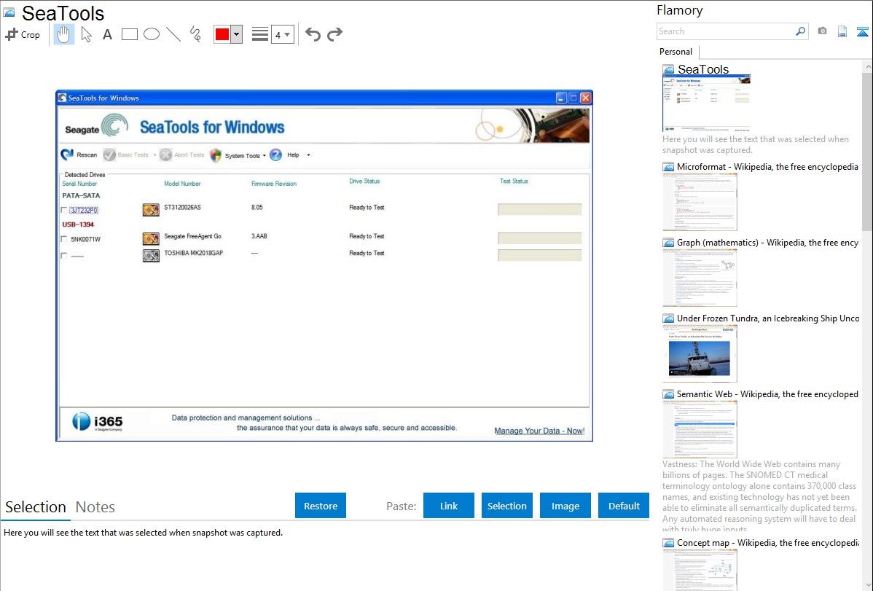Click the Manage Your Data - Now! link

click(x=539, y=431)
